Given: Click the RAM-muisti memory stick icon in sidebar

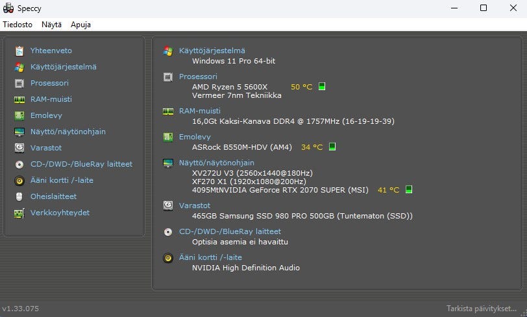Looking at the screenshot, I should coord(19,99).
